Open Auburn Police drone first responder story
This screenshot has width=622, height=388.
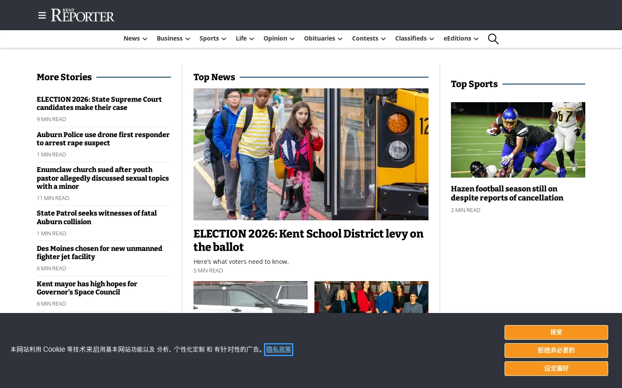point(103,139)
